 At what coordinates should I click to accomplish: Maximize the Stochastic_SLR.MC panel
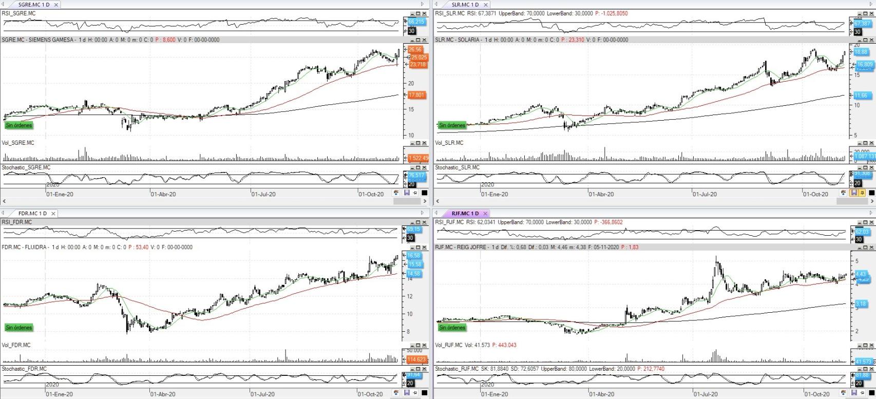coord(865,168)
